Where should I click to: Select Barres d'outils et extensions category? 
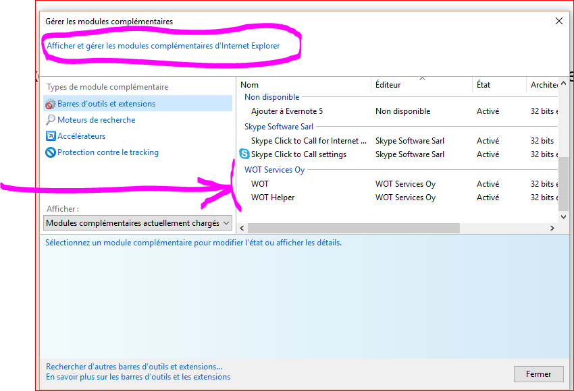click(138, 103)
